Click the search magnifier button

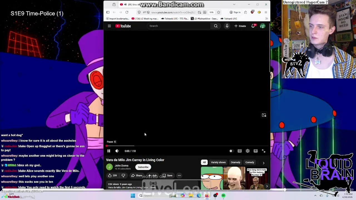(x=216, y=26)
